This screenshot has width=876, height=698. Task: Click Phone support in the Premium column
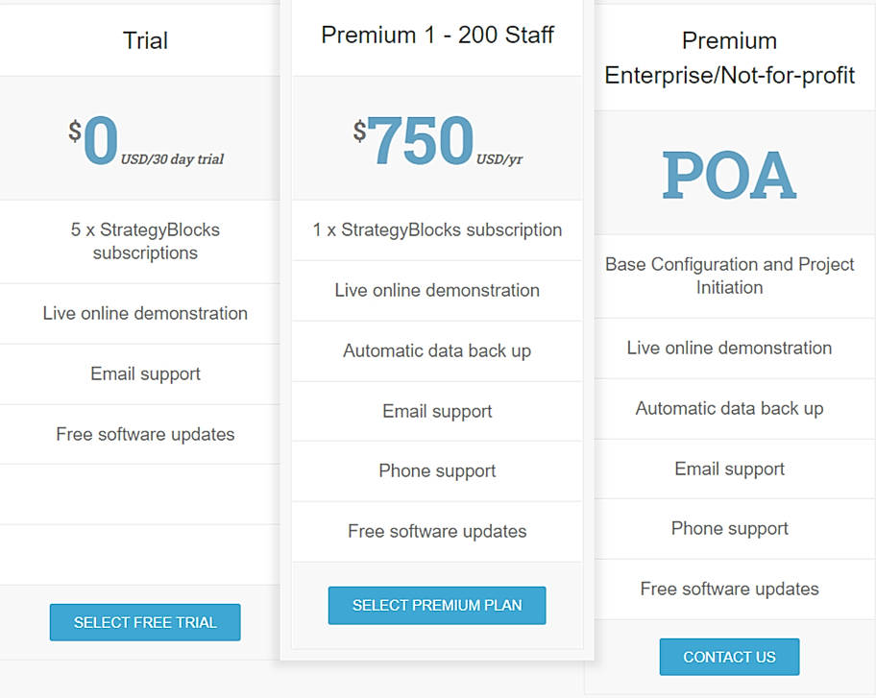coord(436,470)
